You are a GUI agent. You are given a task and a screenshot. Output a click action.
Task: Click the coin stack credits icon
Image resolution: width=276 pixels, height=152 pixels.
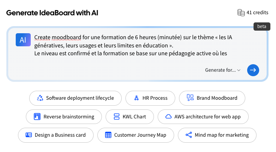click(241, 13)
